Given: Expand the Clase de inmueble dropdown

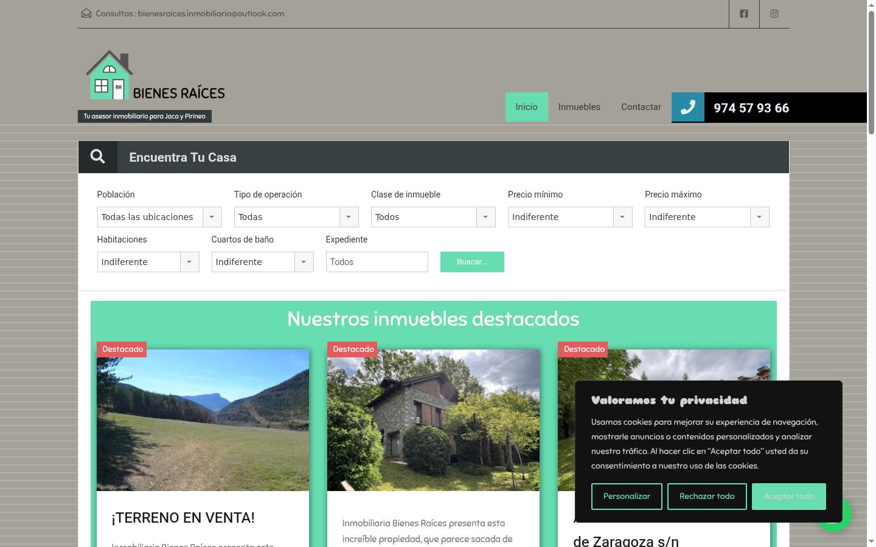Looking at the screenshot, I should click(433, 217).
